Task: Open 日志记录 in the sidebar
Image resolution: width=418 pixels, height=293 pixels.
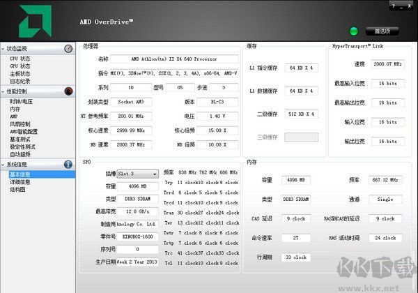Action: [x=20, y=81]
